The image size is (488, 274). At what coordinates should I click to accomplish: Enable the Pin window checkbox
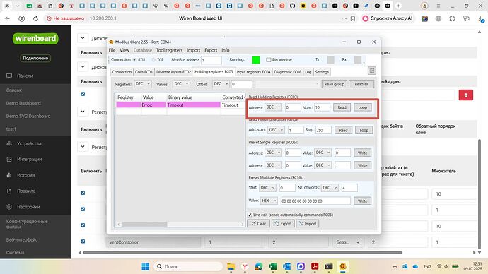(x=269, y=59)
